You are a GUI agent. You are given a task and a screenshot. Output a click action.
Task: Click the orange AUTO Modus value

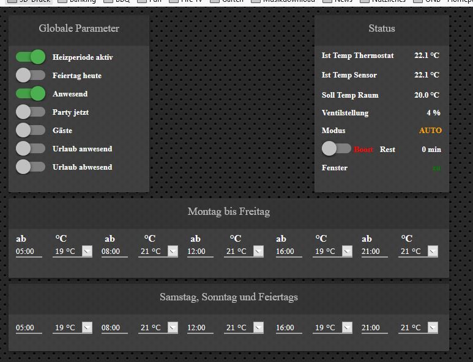pyautogui.click(x=430, y=131)
